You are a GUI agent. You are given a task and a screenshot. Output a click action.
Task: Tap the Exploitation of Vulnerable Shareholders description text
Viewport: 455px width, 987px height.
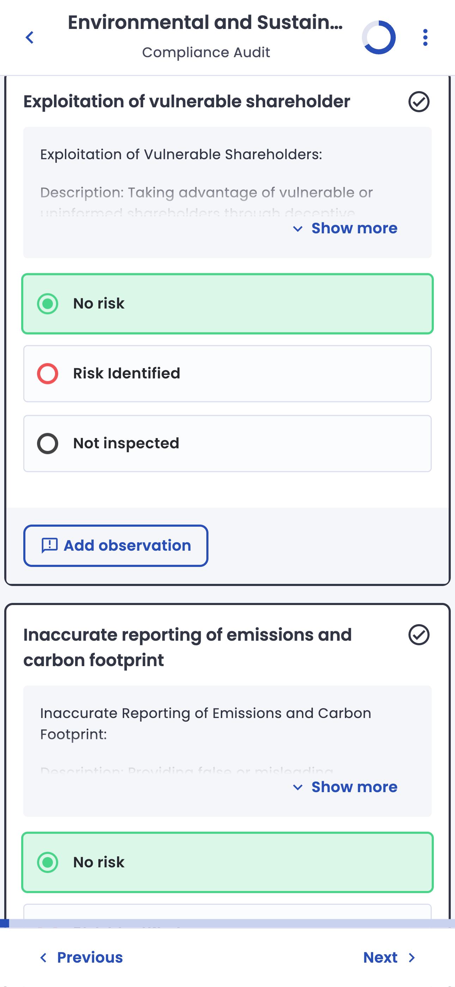[181, 154]
